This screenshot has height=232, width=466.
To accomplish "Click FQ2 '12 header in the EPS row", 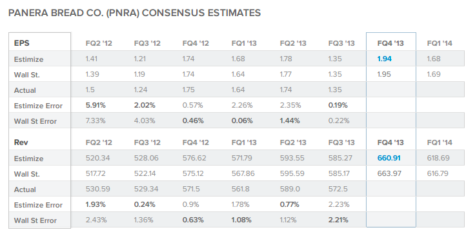I will (99, 43).
